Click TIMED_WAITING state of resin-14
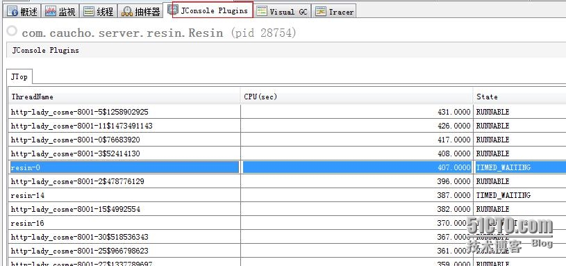Image resolution: width=566 pixels, height=266 pixels. point(503,195)
